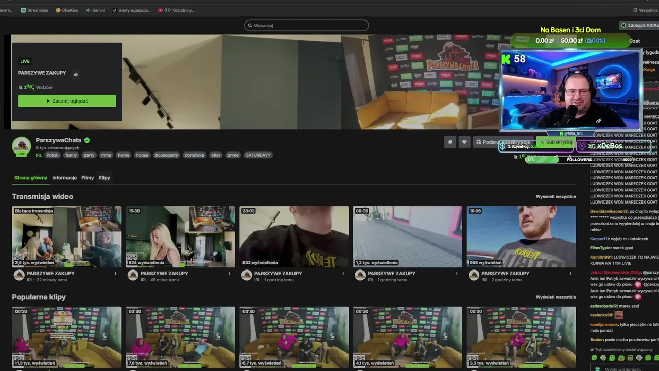Click the search magnifier icon
Screen dimensions: 659x371
250,25
